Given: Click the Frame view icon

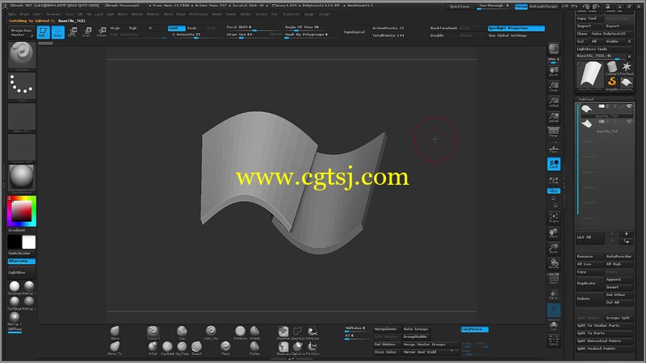Looking at the screenshot, I should tap(553, 218).
